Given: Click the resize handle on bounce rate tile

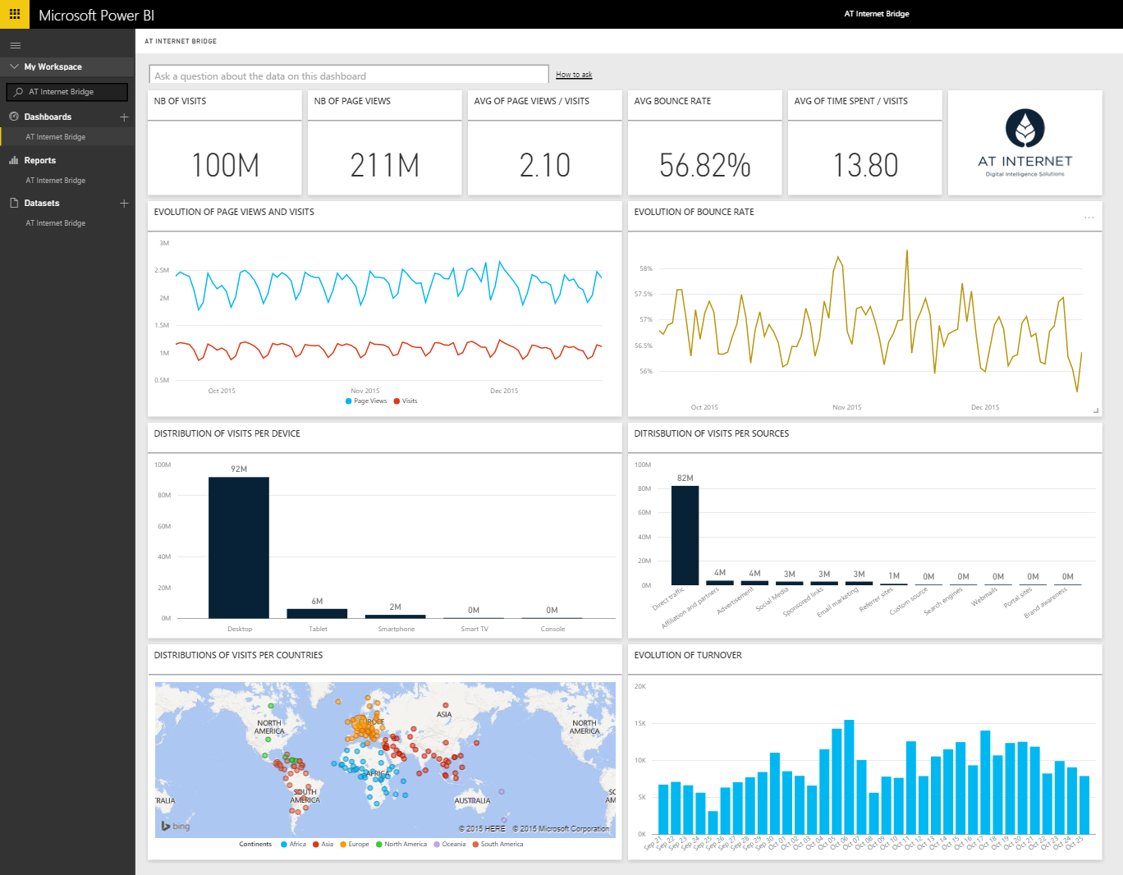Looking at the screenshot, I should (x=1096, y=410).
